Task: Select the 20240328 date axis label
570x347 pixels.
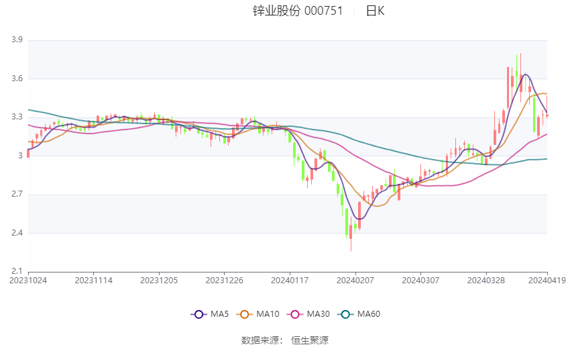Action: tap(486, 281)
